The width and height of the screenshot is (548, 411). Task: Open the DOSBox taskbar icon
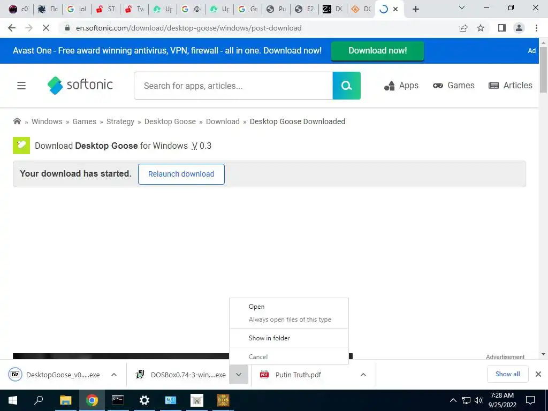coord(223,400)
